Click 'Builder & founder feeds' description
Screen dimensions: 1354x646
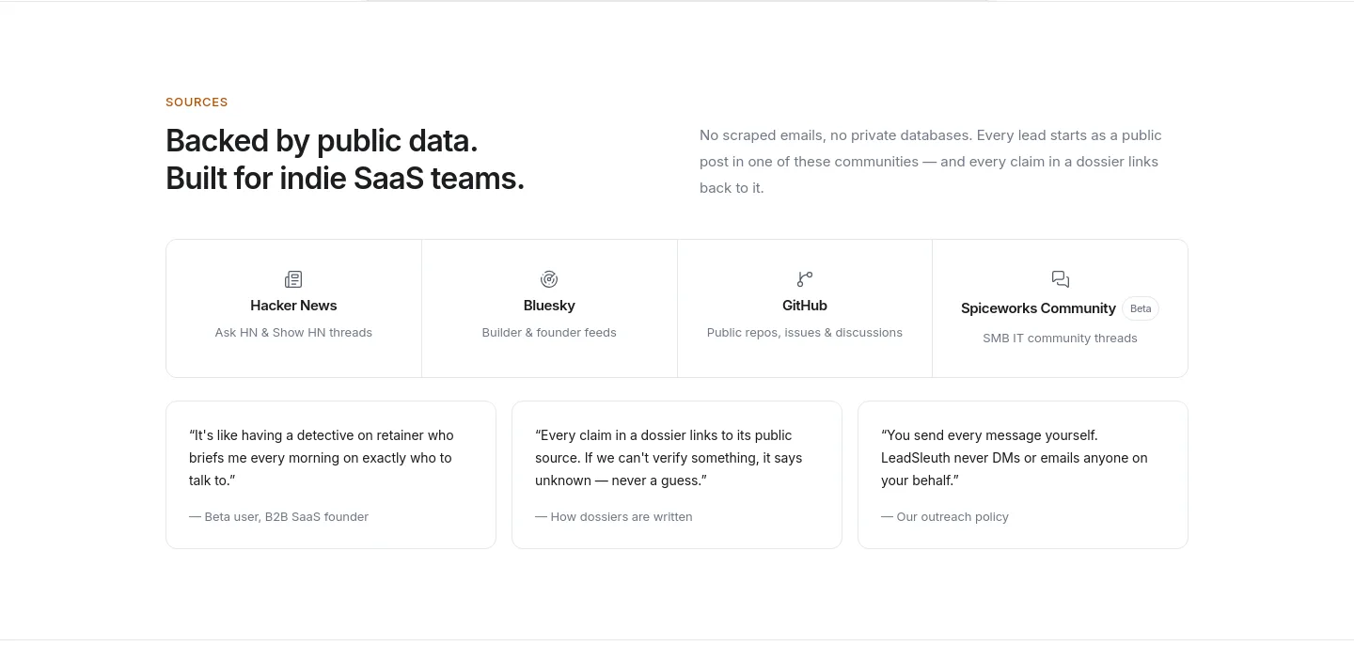click(x=549, y=332)
